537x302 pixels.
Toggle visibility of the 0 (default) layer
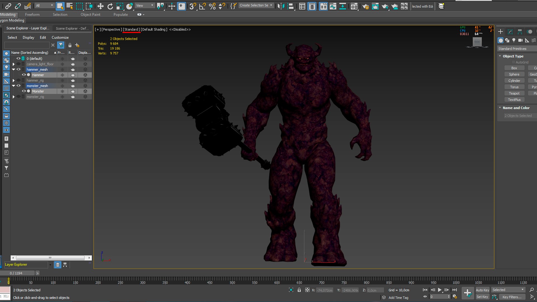point(18,58)
